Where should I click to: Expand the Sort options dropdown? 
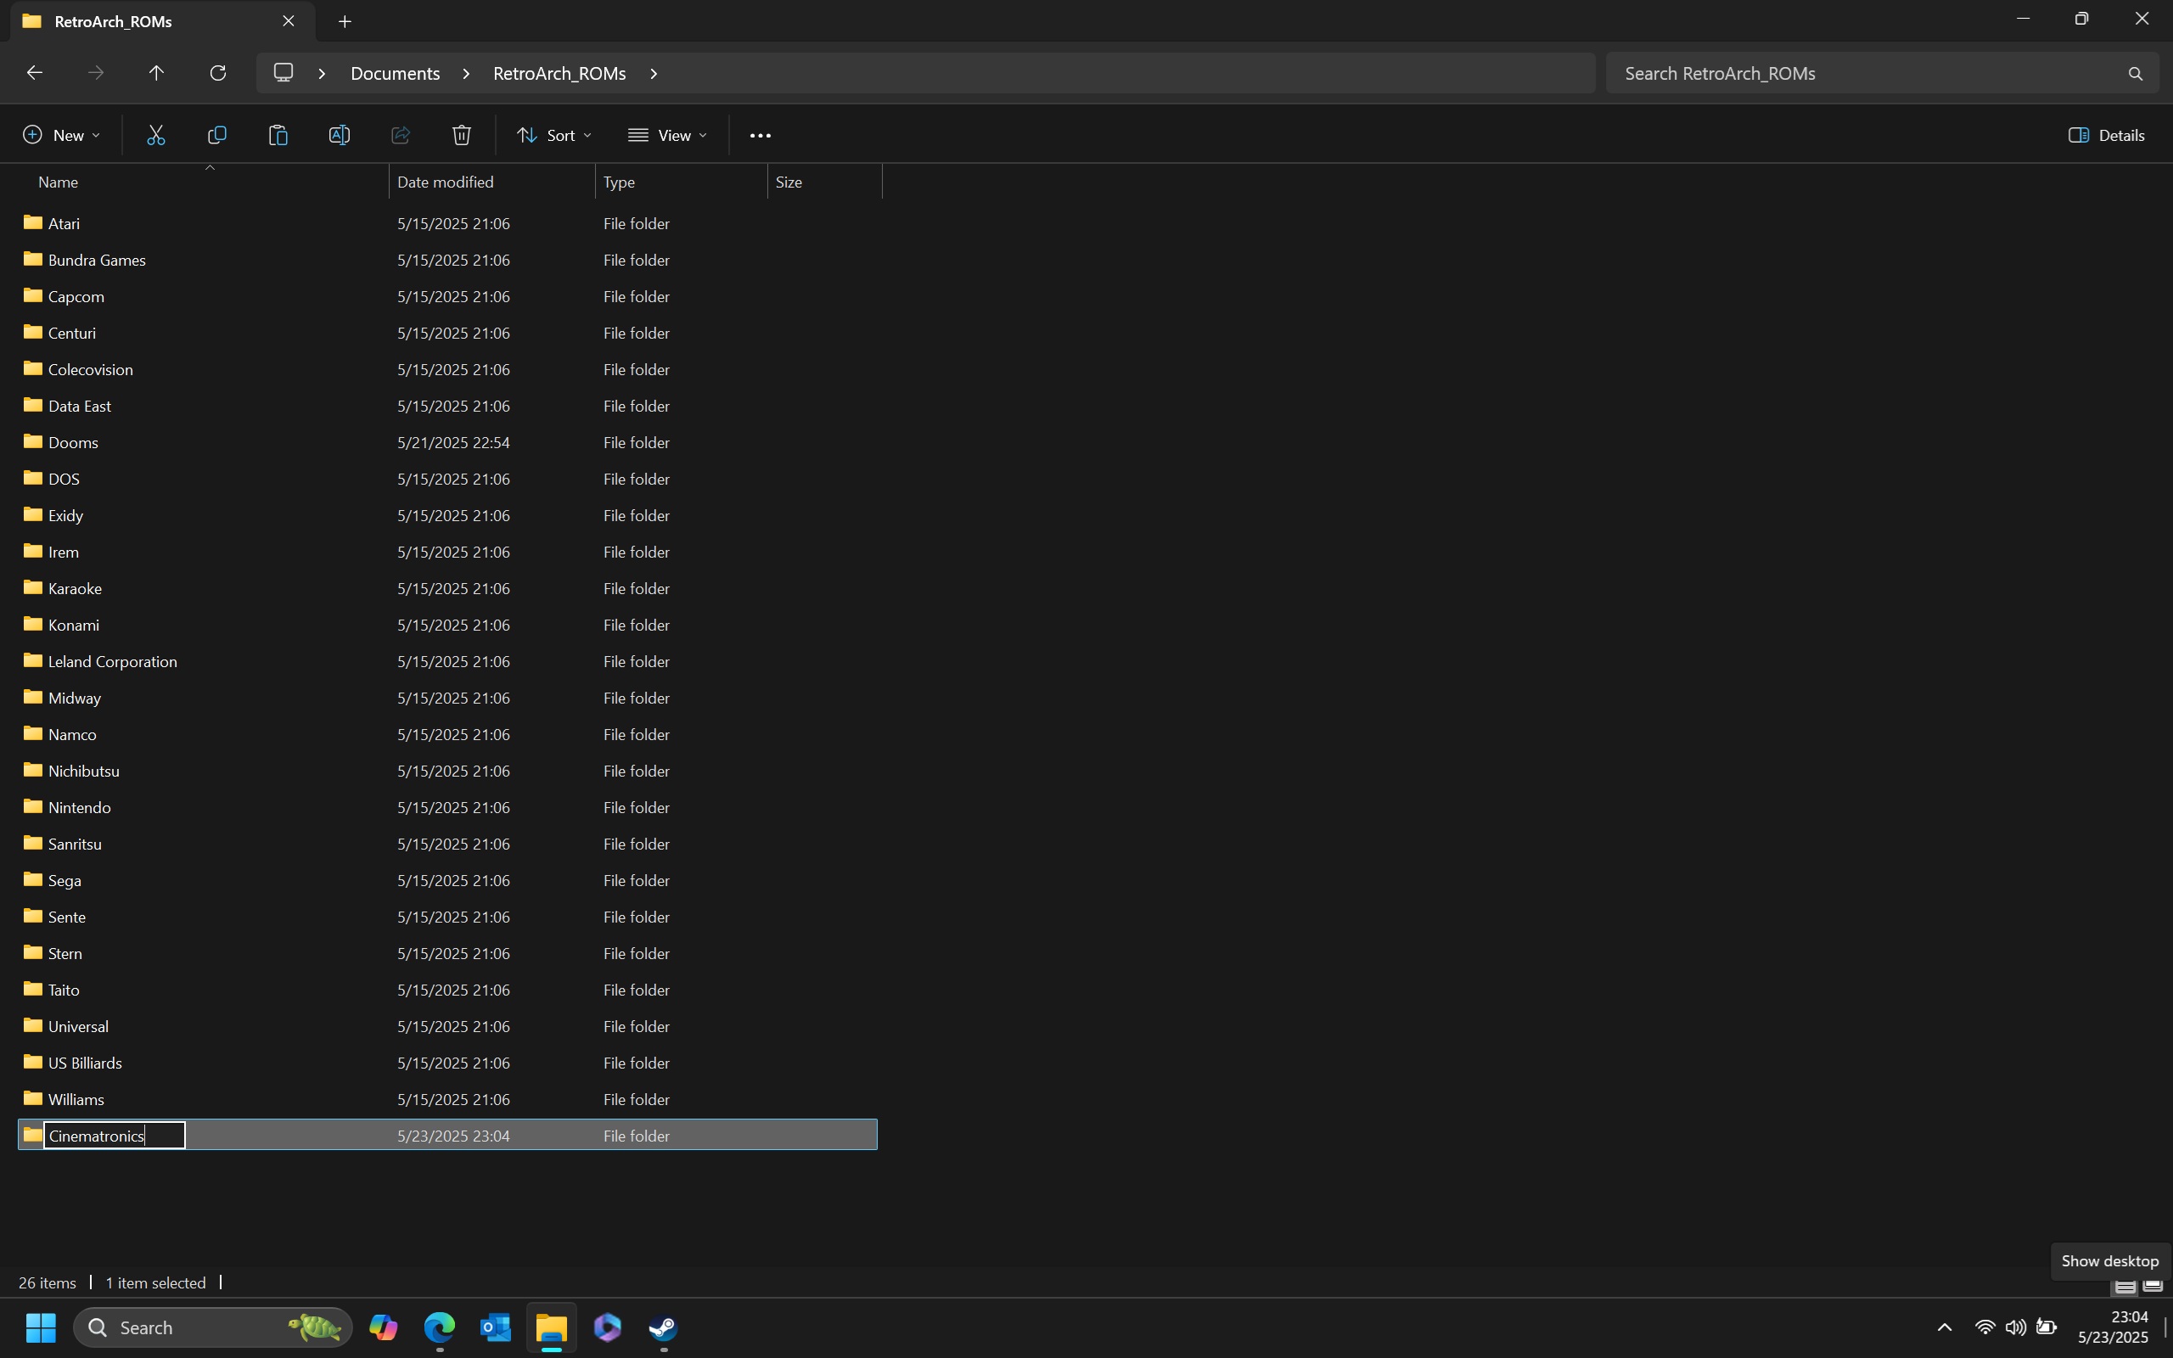pyautogui.click(x=554, y=135)
